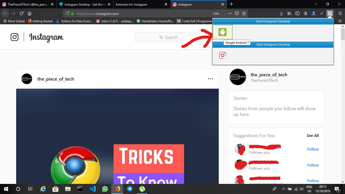Click the Instagram Desktop stop icon in popup
Viewport: 345px width, 194px height.
pos(223,55)
